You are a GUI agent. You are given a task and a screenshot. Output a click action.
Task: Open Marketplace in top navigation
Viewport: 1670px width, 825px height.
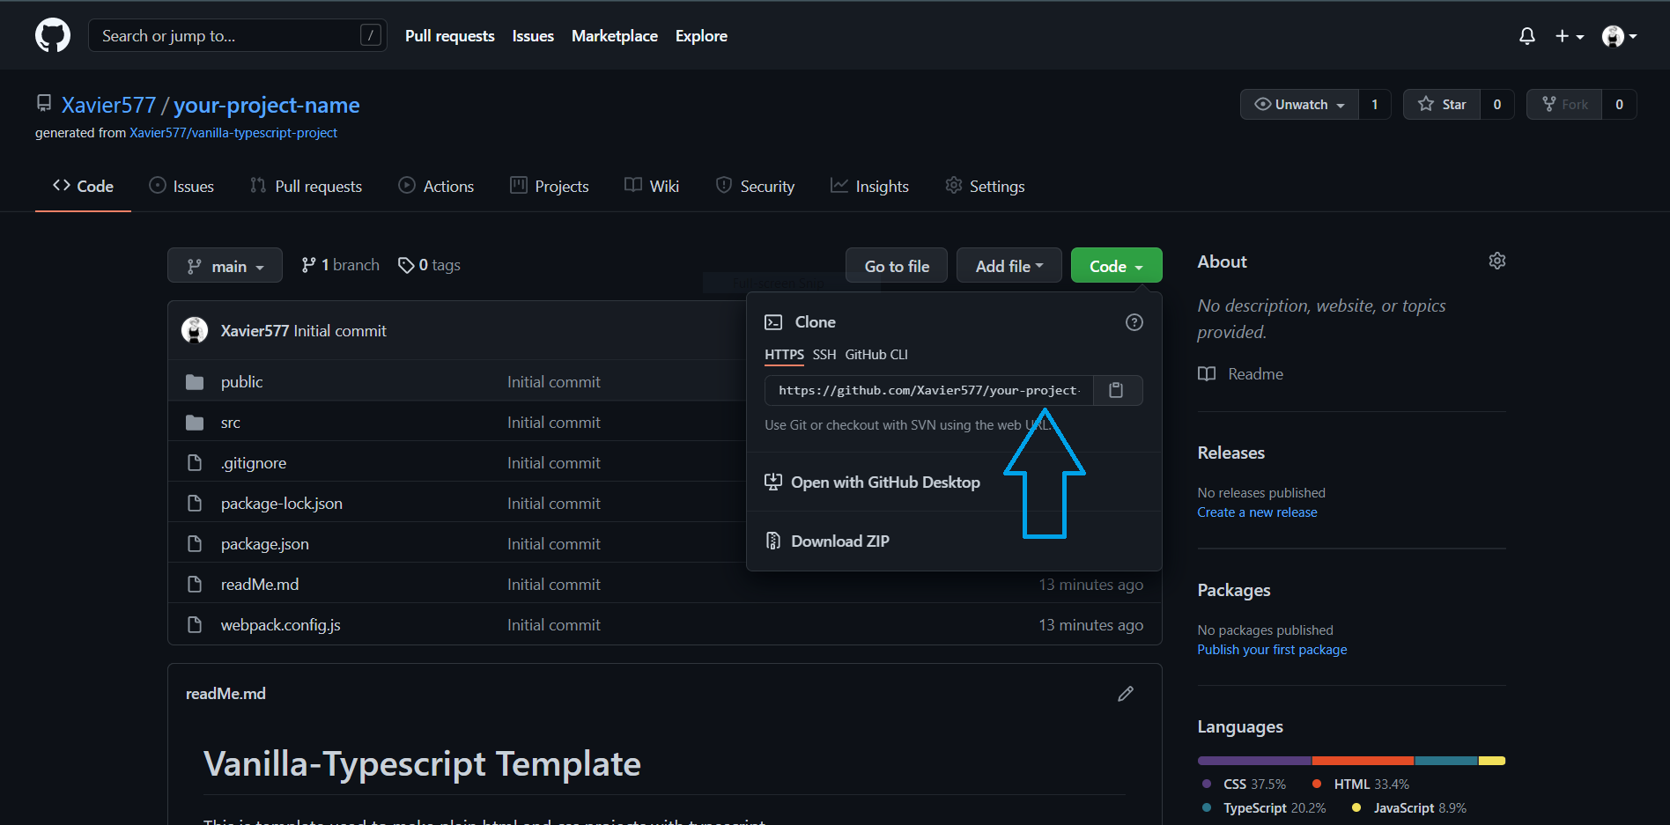click(x=615, y=36)
